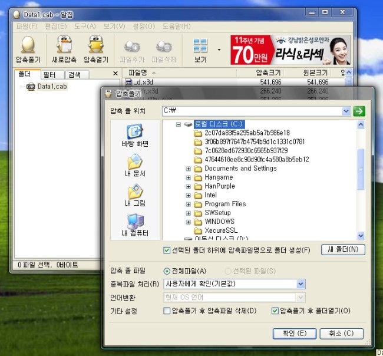Expand the WINDOWS folder tree node
This screenshot has width=383, height=356.
[x=189, y=222]
